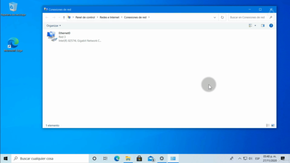
Task: Go up one level with up arrow
Action: (64, 17)
